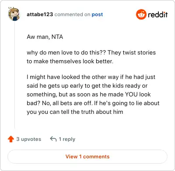The image size is (175, 171).
Task: Click the reply arrow icon
Action: [53, 139]
